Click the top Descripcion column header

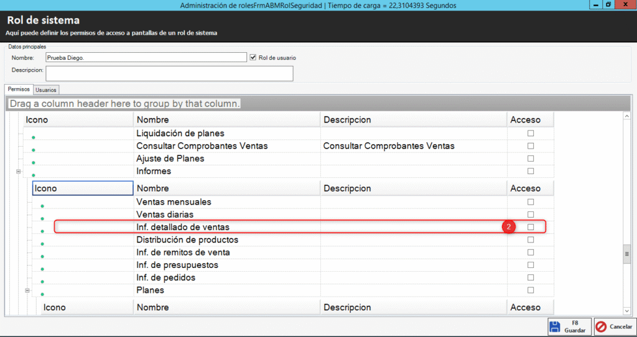[413, 119]
